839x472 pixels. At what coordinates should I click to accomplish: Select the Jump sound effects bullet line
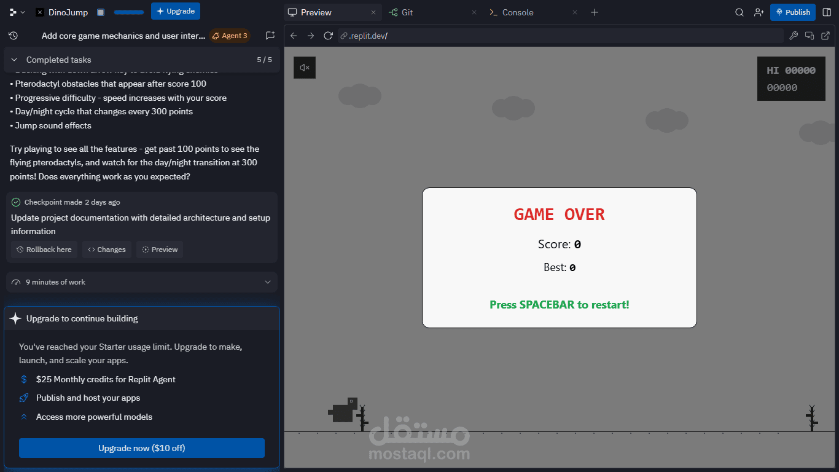pyautogui.click(x=50, y=125)
